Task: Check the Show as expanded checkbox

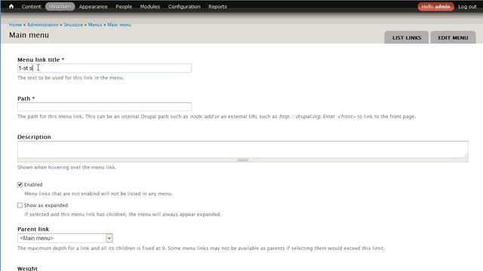Action: [x=20, y=205]
